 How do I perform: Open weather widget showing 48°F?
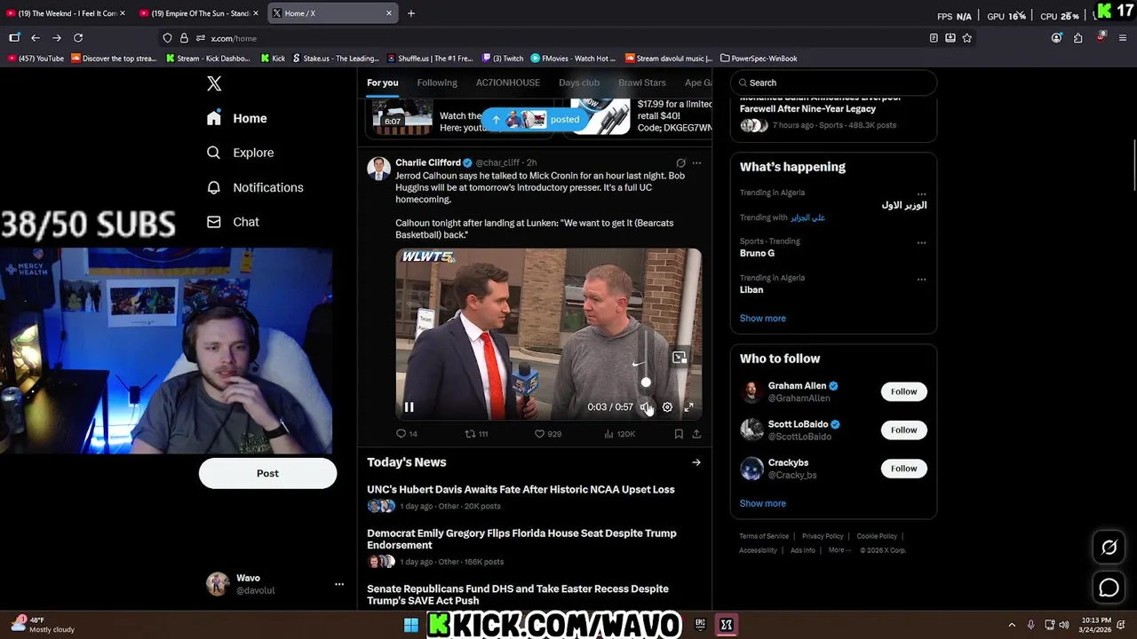(43, 625)
